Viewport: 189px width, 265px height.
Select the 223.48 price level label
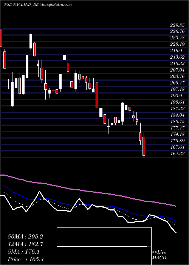point(177,38)
